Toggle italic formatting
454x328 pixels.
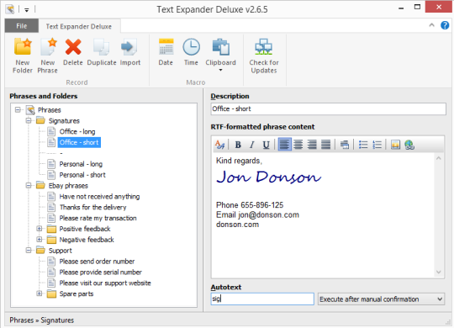pos(252,145)
